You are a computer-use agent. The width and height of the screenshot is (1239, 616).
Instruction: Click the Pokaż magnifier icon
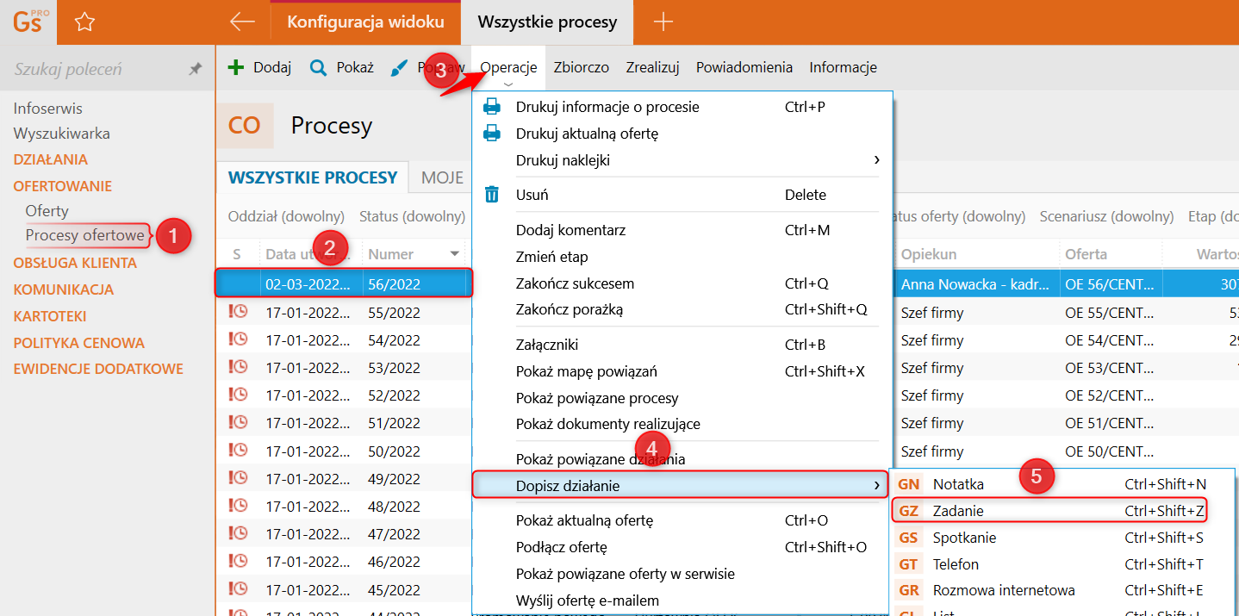[319, 67]
